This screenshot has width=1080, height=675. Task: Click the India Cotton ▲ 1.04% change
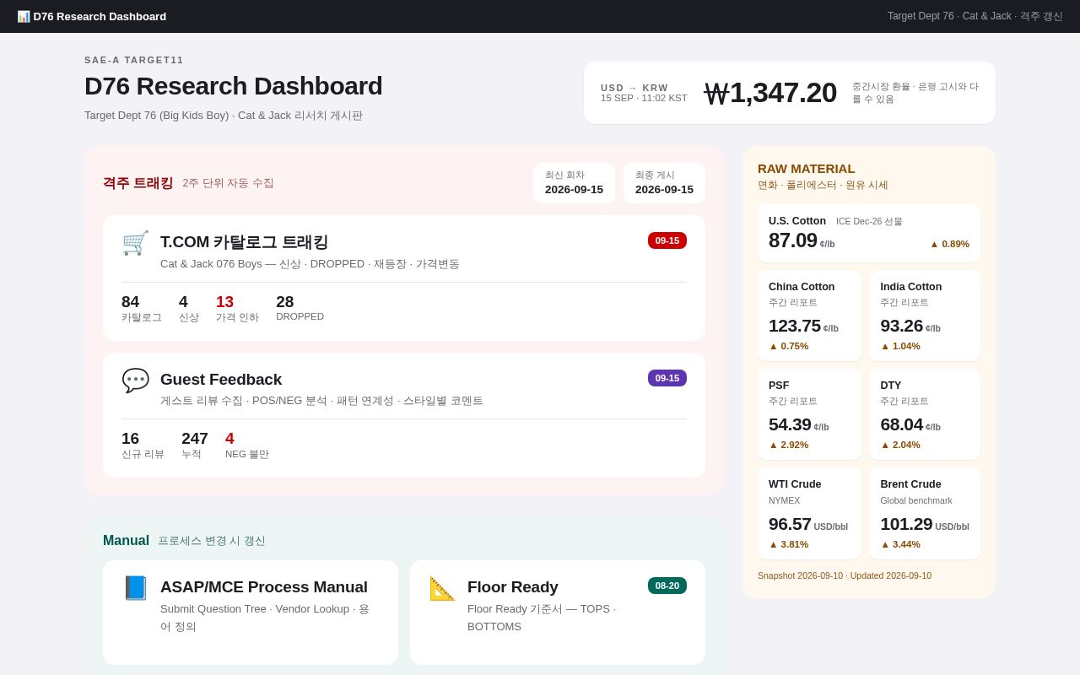click(900, 346)
